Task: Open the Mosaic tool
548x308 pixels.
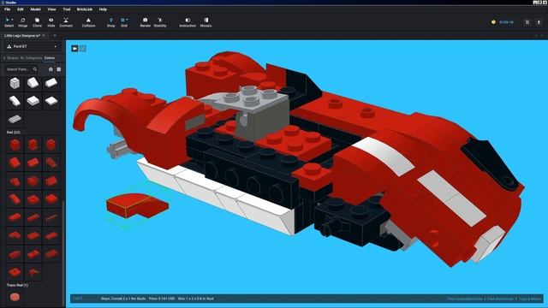Action: (205, 22)
